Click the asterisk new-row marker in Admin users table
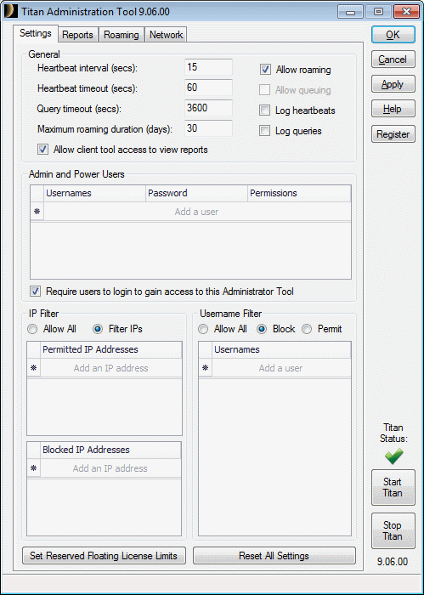 click(37, 212)
